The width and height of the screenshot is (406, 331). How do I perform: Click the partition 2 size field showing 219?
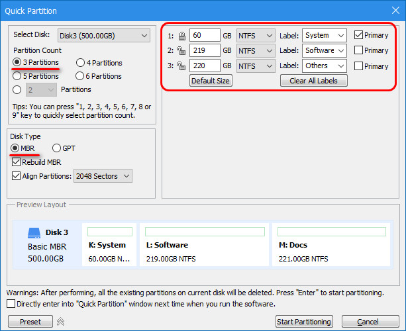205,50
